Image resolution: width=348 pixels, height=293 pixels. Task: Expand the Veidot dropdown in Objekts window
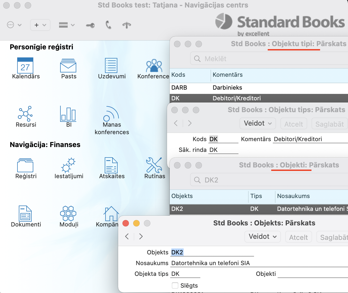click(x=262, y=237)
